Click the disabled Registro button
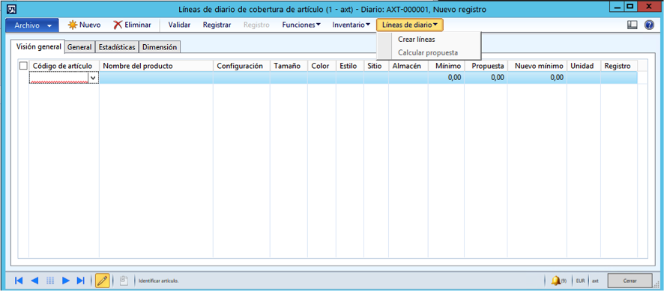664x291 pixels. pyautogui.click(x=256, y=25)
